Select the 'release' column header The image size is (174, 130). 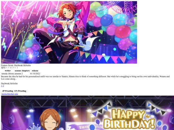pyautogui.click(x=35, y=71)
